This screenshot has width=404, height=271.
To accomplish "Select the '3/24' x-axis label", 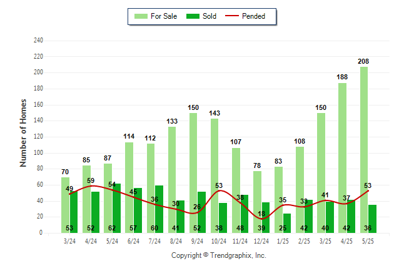I will [69, 241].
